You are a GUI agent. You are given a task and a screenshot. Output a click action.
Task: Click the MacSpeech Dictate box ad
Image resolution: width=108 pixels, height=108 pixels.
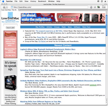(11, 82)
